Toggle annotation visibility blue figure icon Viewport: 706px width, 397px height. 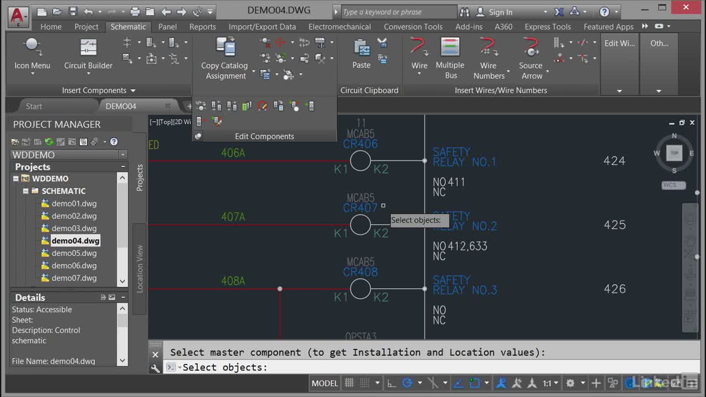click(501, 383)
